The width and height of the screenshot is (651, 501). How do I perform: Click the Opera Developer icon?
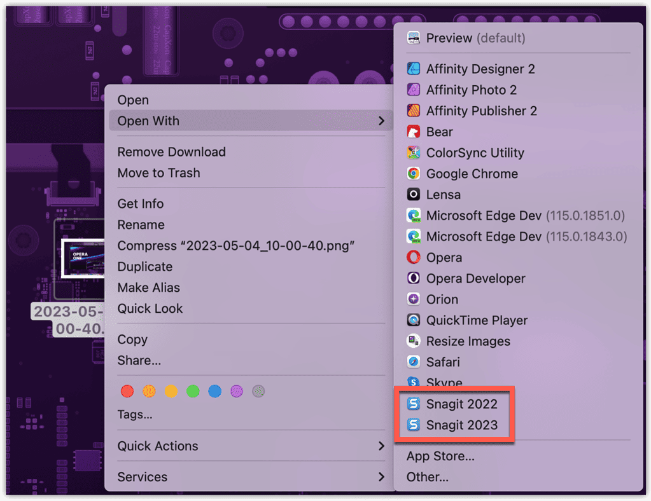pos(414,278)
